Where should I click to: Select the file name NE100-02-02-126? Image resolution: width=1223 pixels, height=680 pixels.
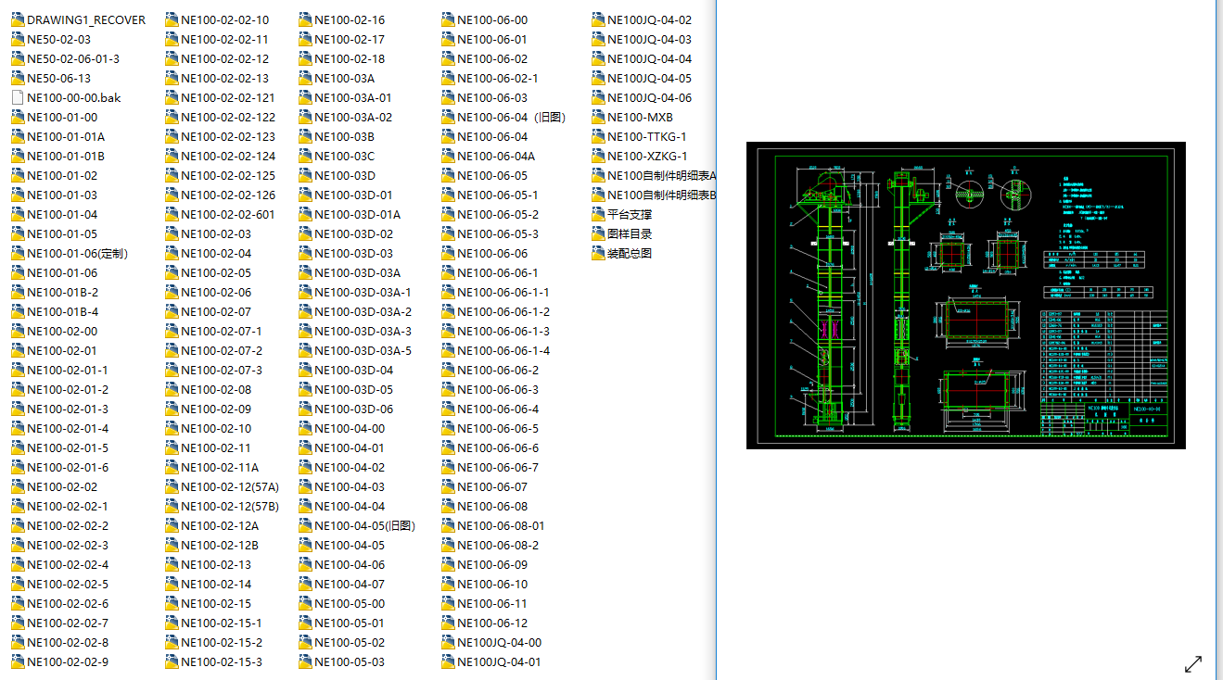tap(228, 195)
